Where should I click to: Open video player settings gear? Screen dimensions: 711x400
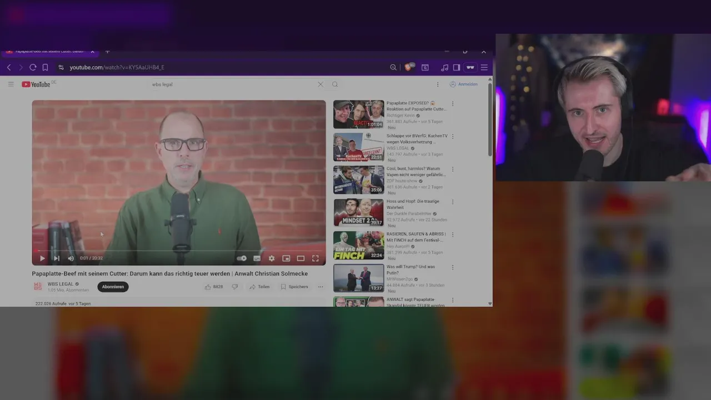[x=272, y=258]
